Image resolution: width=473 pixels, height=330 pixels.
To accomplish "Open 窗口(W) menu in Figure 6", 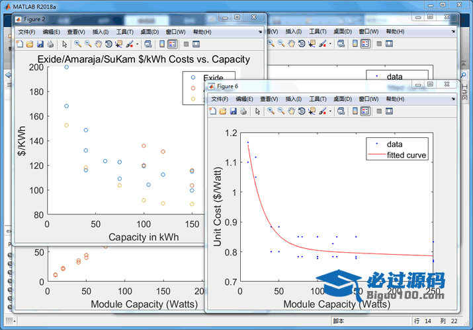I will pos(368,99).
